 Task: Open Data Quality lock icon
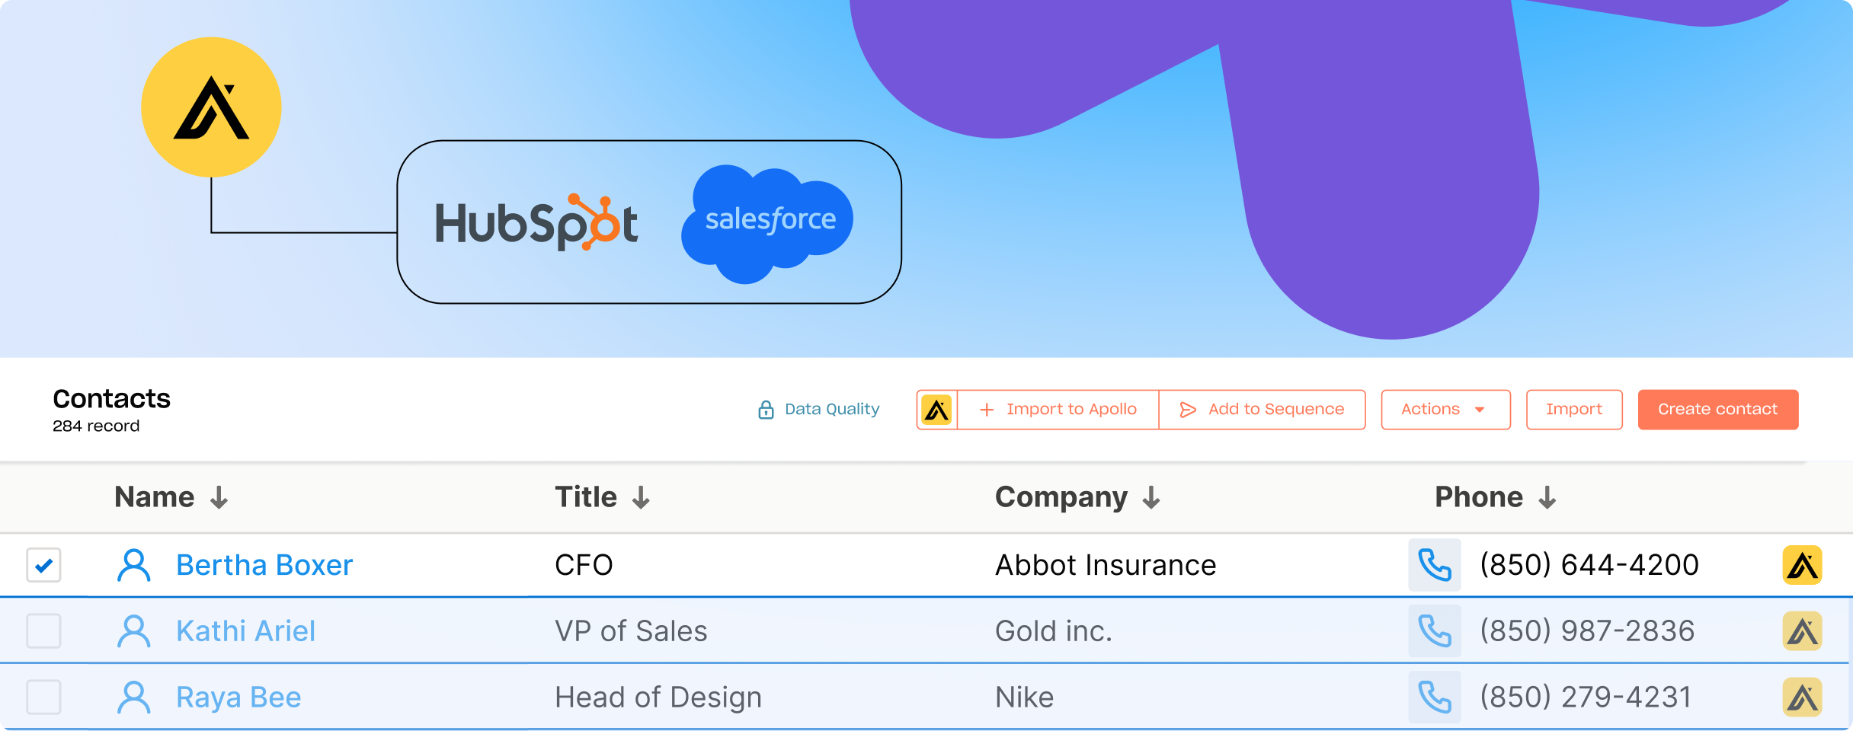766,410
